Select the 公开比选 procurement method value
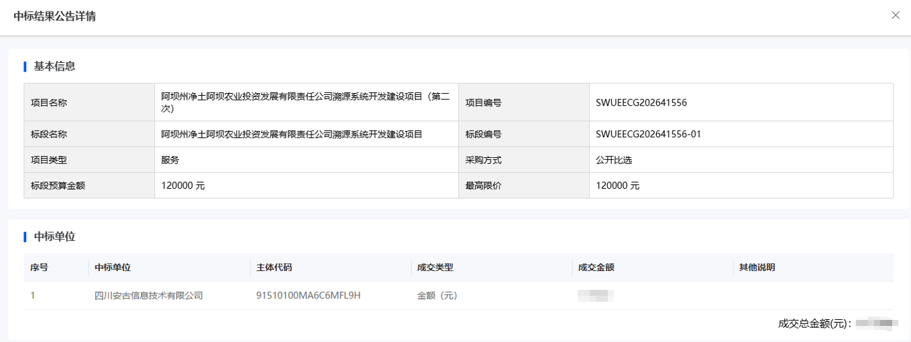This screenshot has width=911, height=342. tap(614, 160)
